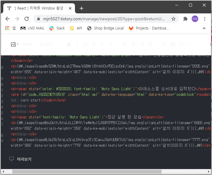
Task: Insert a table in editor
Action: click(x=173, y=44)
